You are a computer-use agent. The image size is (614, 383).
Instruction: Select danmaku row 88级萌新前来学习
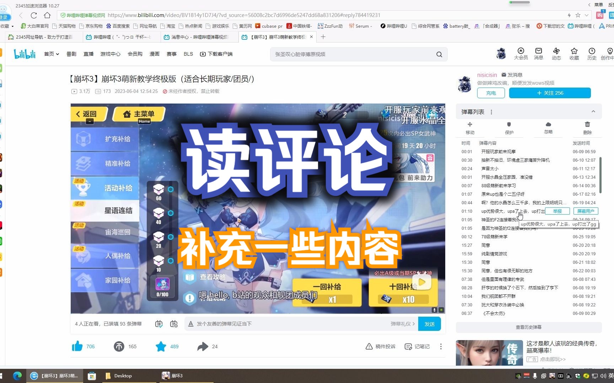point(529,185)
